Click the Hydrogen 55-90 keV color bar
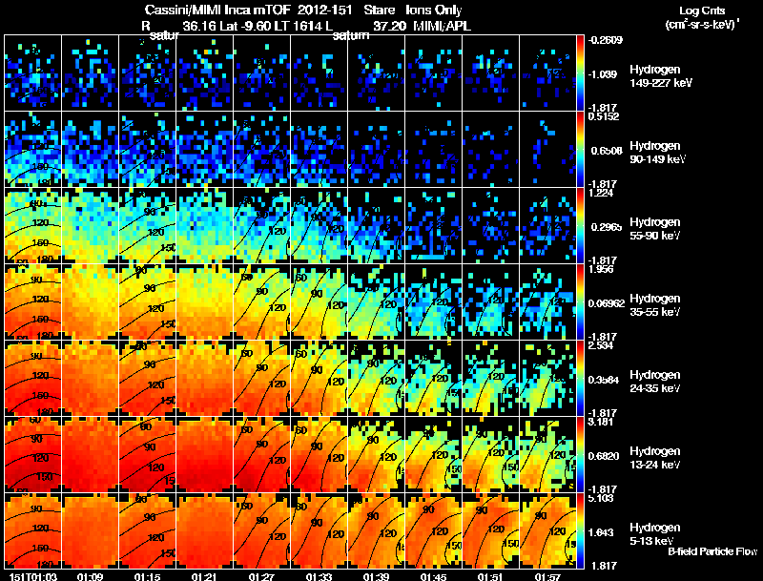 [580, 226]
